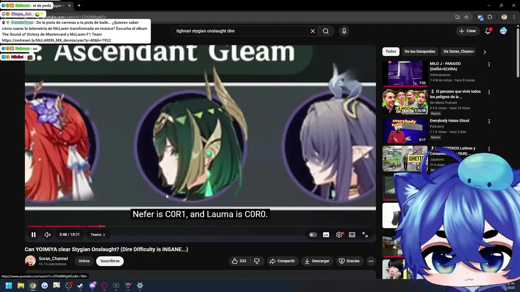Open the taskbar settings gear
The width and height of the screenshot is (520, 292).
tap(140, 286)
